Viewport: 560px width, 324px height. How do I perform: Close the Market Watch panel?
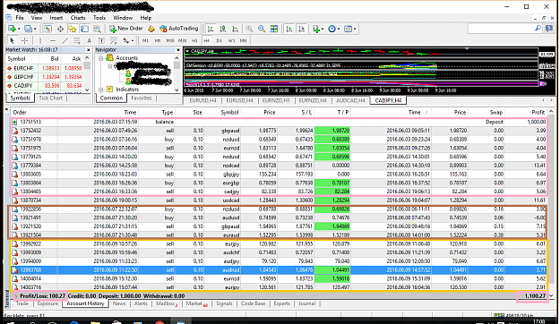[x=88, y=50]
